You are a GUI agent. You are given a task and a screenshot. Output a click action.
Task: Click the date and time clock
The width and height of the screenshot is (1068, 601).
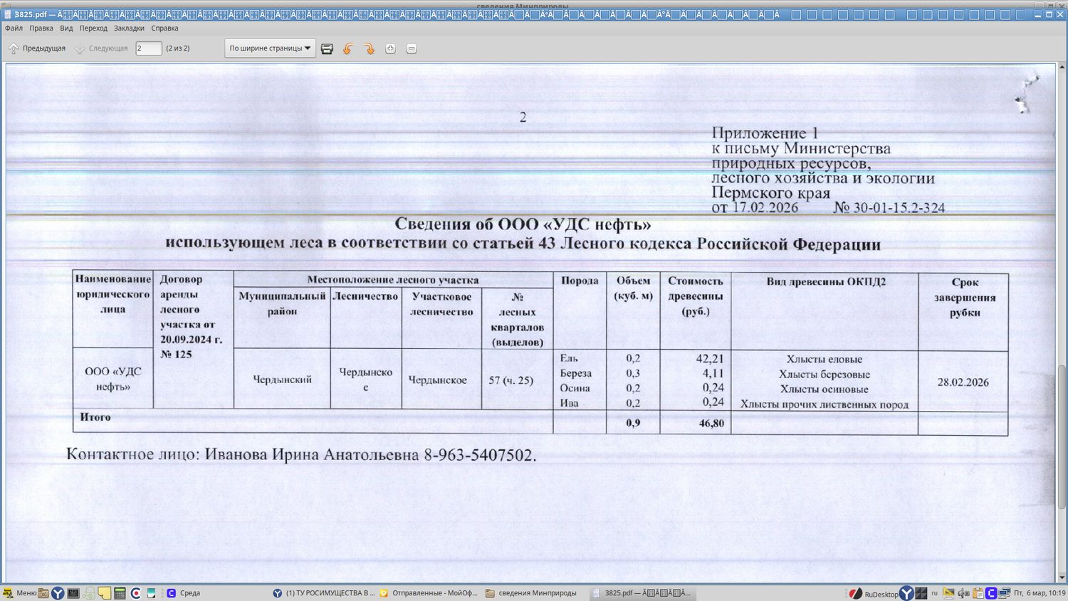(1040, 593)
